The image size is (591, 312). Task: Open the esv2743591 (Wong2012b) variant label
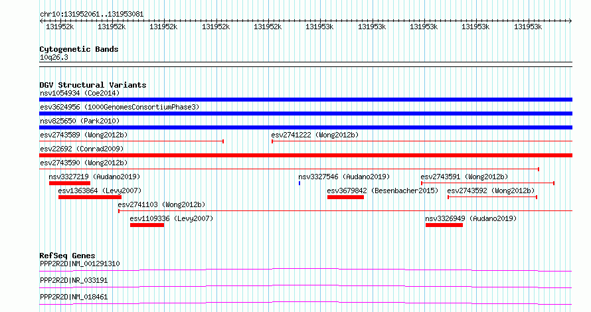[464, 177]
